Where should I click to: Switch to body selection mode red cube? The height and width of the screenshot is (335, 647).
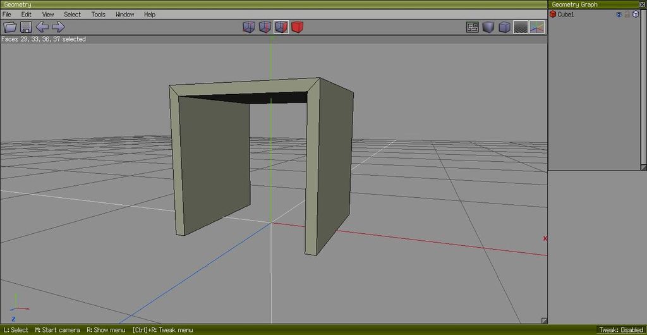[x=297, y=27]
